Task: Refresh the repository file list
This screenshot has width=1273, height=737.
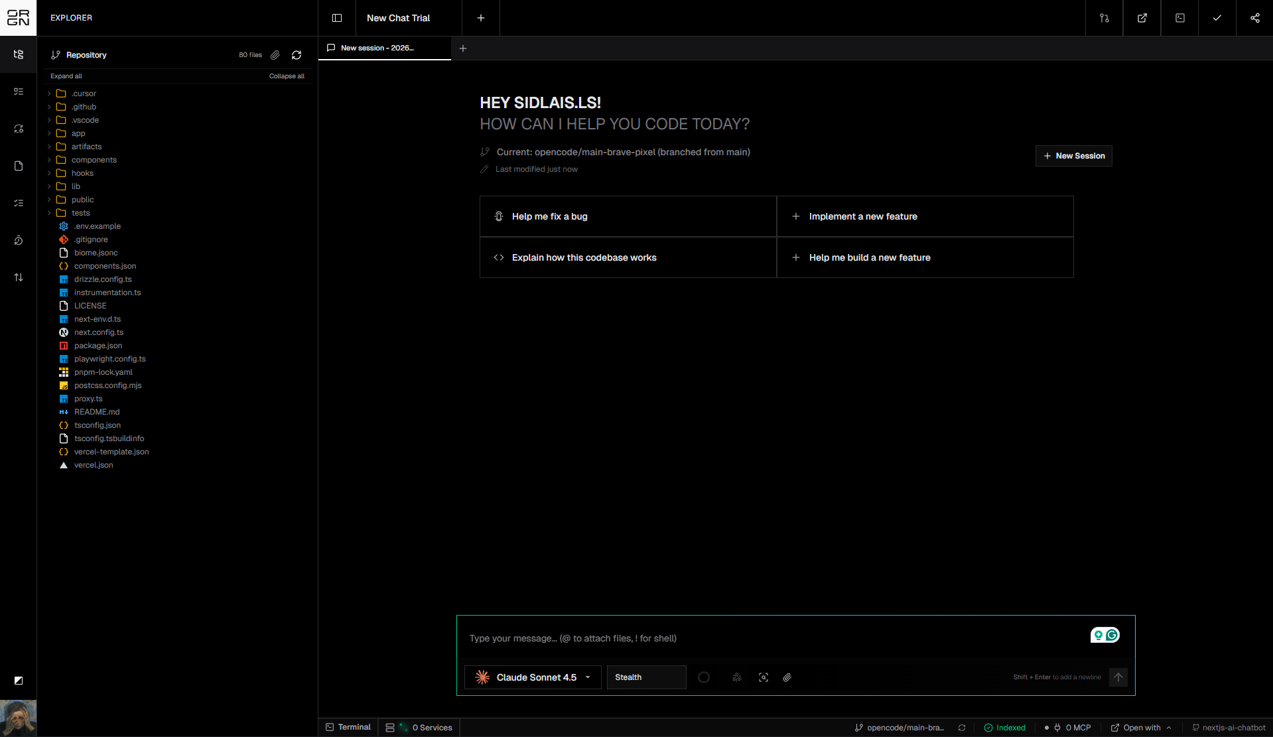Action: coord(297,55)
